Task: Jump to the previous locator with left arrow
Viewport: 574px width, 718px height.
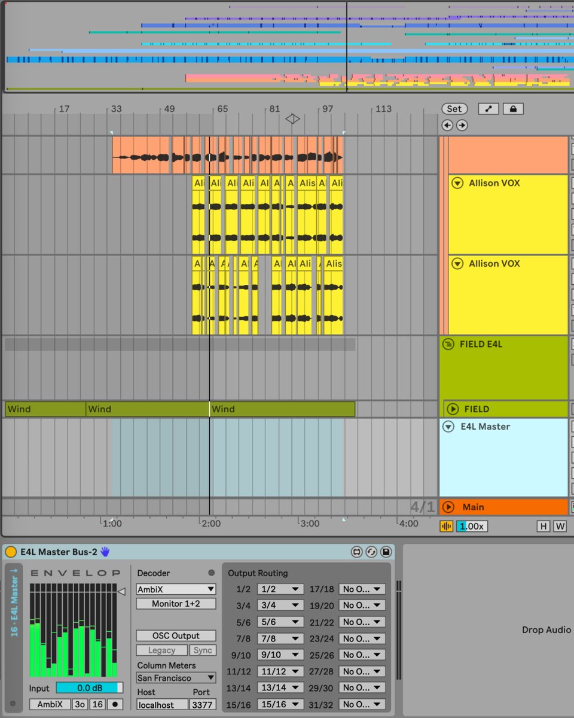Action: [447, 125]
